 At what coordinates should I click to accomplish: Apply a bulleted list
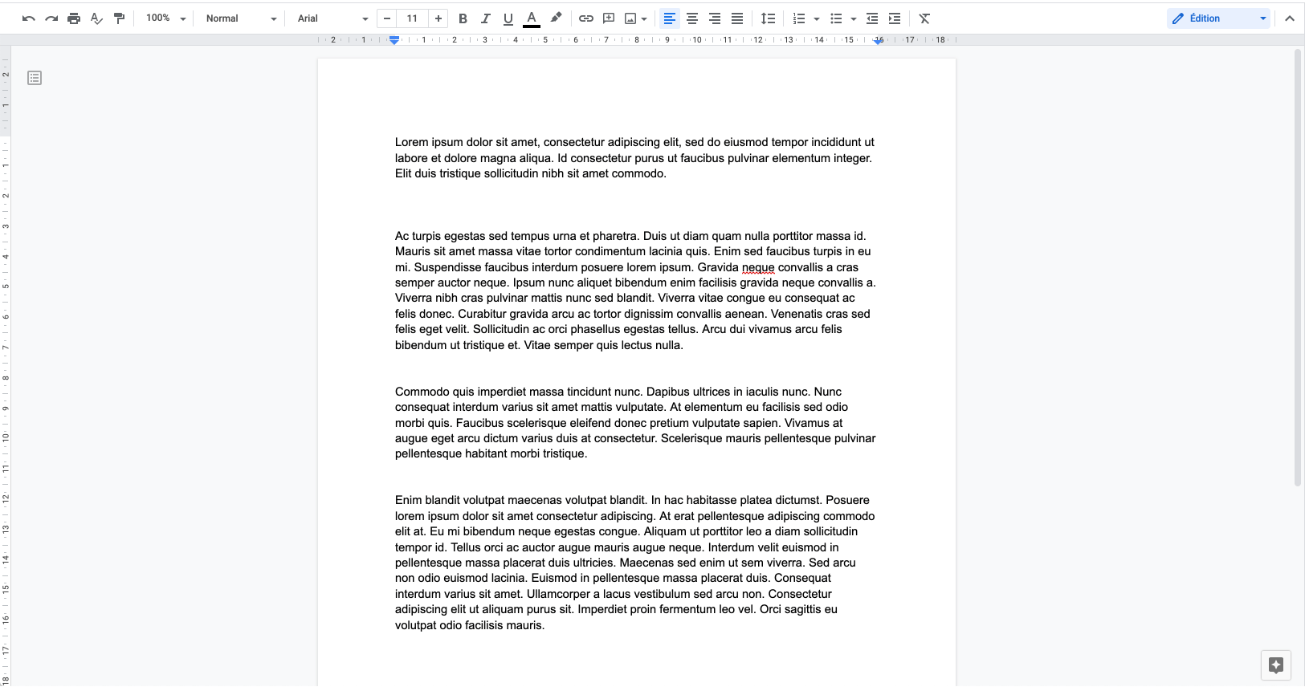[836, 18]
